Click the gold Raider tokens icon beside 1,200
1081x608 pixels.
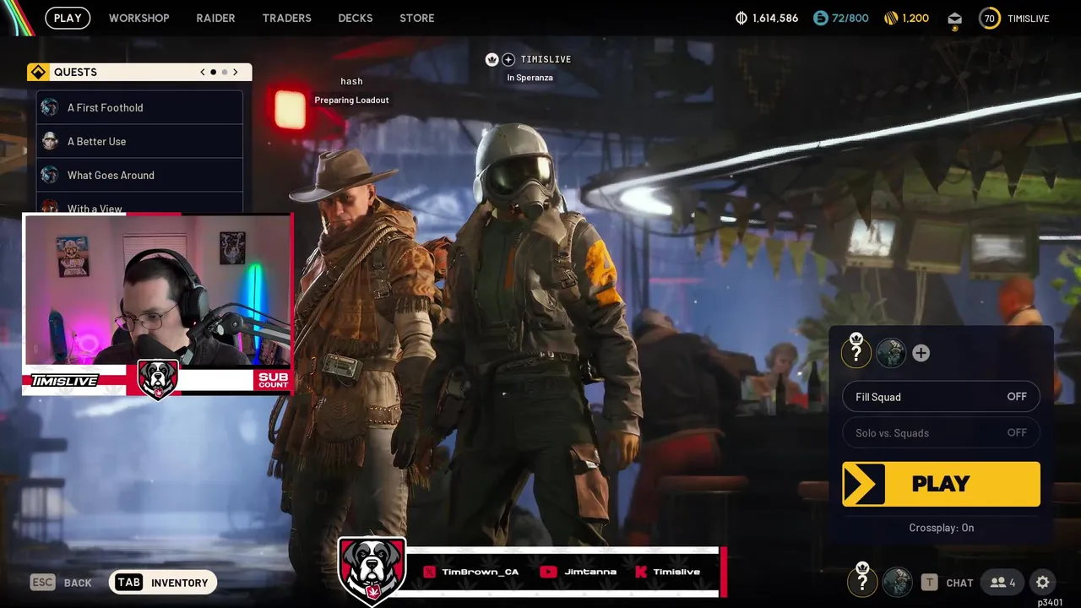(891, 18)
